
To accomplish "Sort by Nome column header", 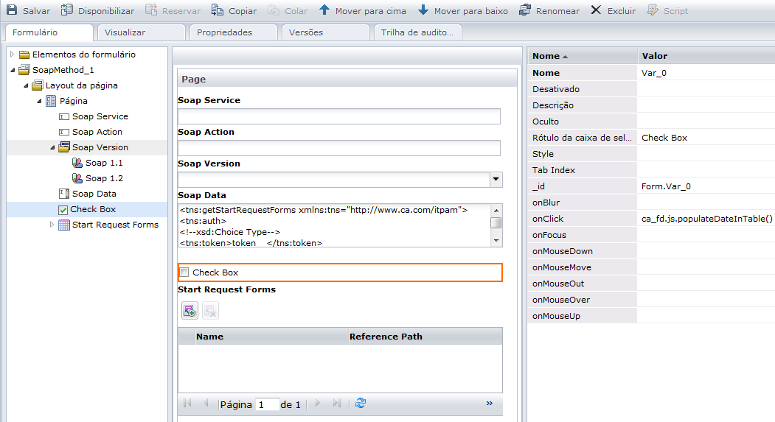I will click(583, 56).
